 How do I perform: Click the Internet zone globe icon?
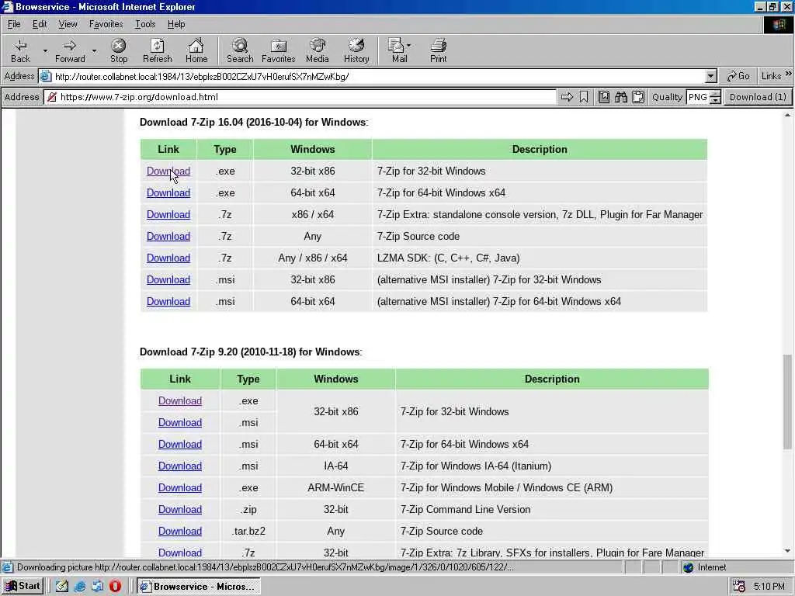688,567
